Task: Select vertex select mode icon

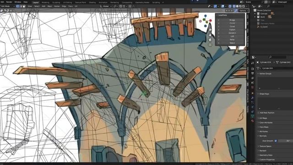Action: (17, 6)
